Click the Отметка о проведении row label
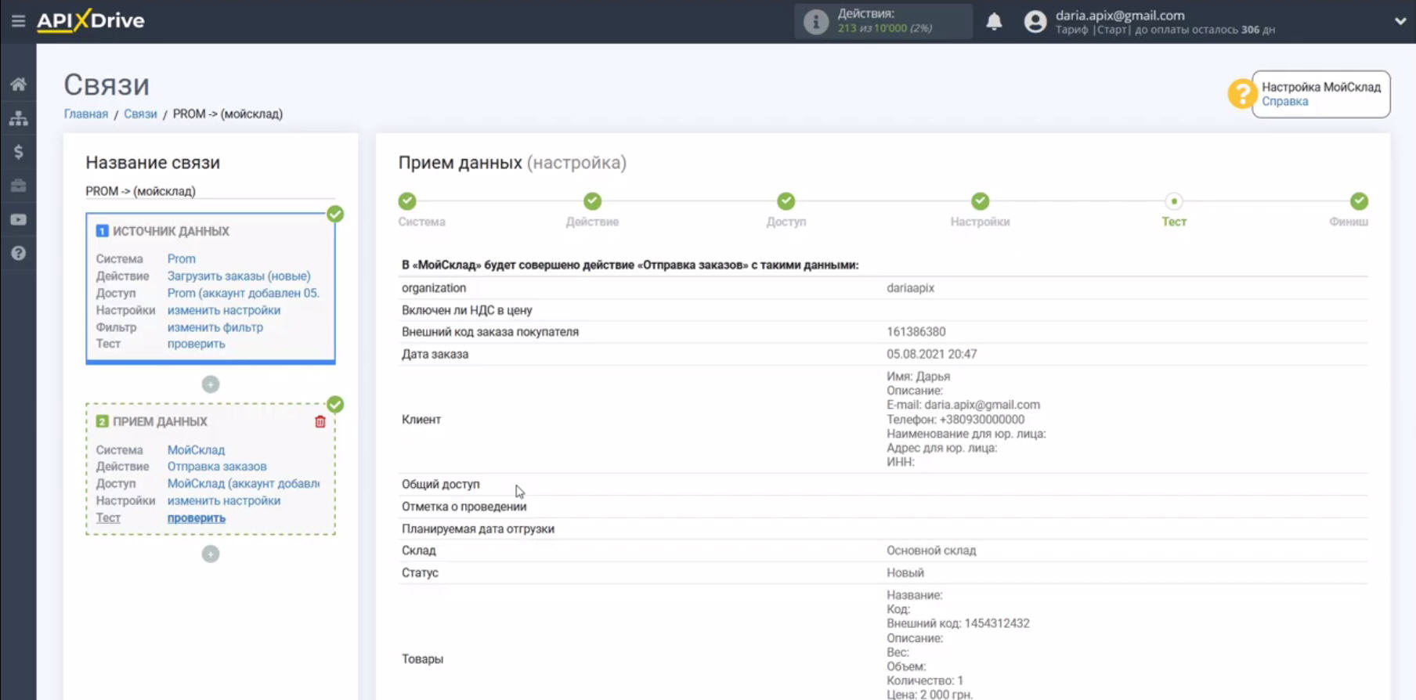1416x700 pixels. tap(464, 507)
